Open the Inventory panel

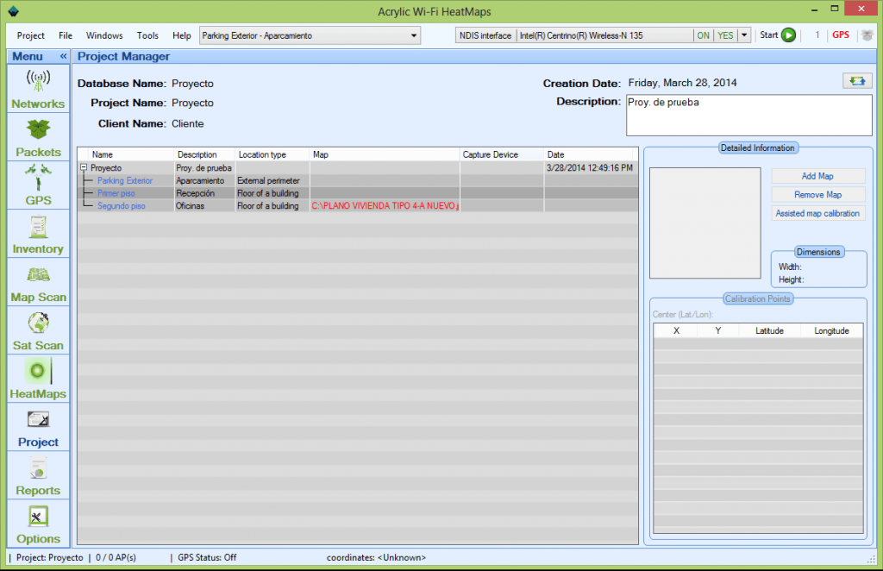(37, 235)
